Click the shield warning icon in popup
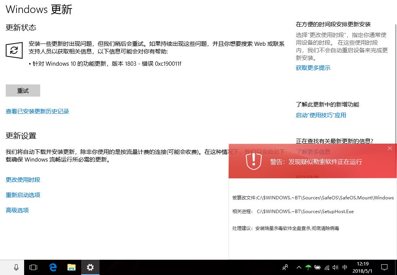 click(254, 161)
